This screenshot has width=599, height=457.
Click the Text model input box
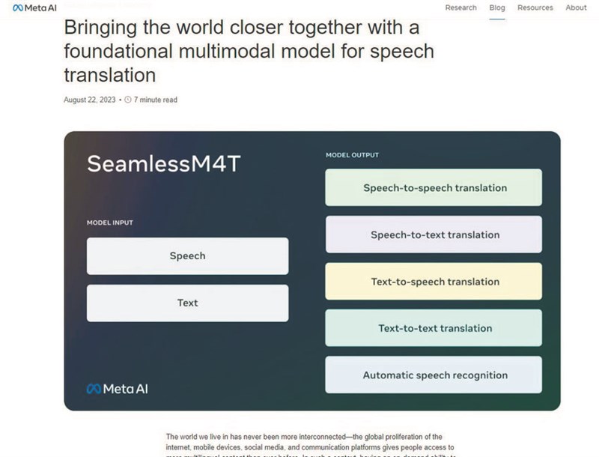[187, 303]
